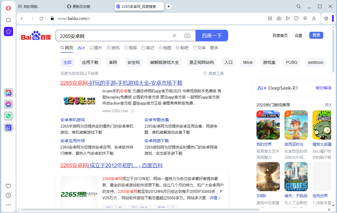Open WhatsApp from the sidebar

click(x=8, y=116)
